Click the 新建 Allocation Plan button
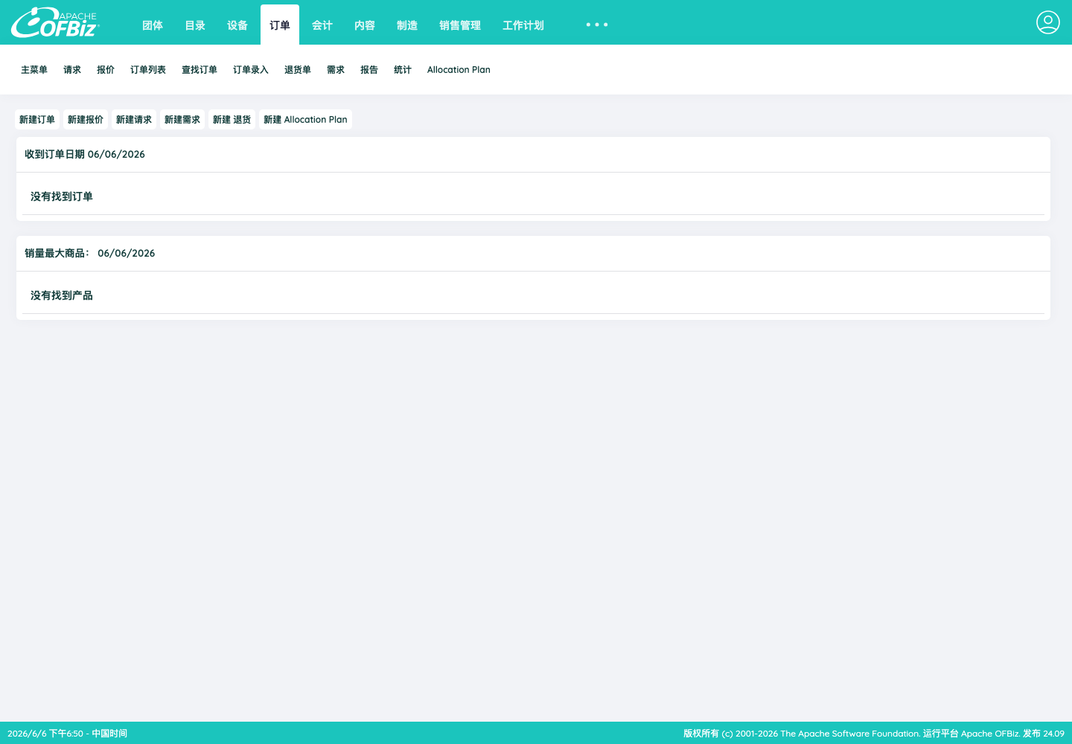The height and width of the screenshot is (744, 1072). pyautogui.click(x=305, y=120)
